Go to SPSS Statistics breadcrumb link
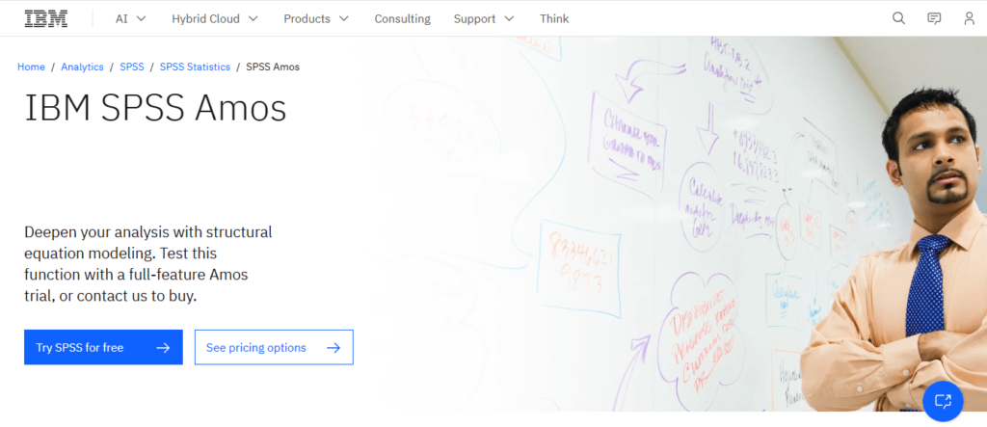The image size is (987, 427). click(195, 67)
